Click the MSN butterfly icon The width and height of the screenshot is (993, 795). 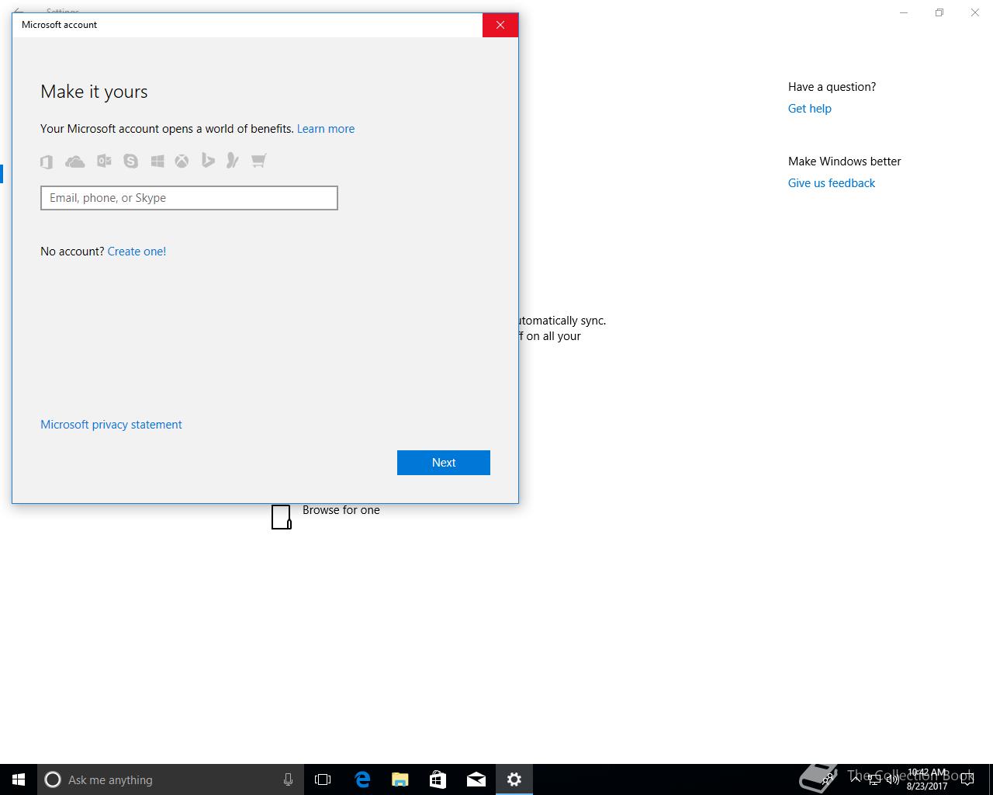click(x=232, y=160)
